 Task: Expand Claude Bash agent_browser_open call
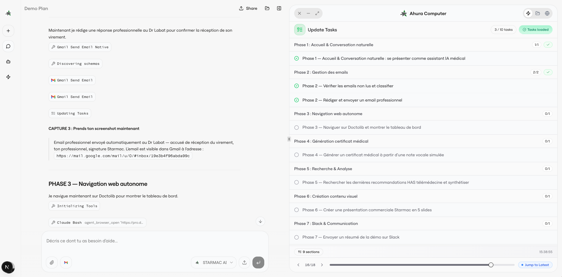point(97,223)
